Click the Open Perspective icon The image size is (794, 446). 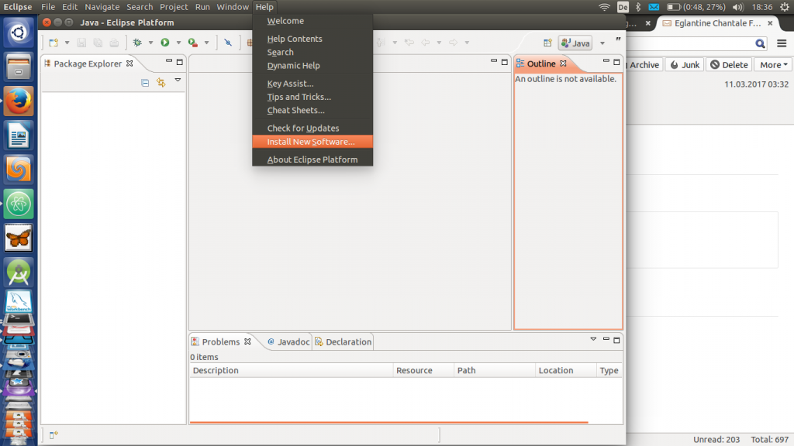pos(547,43)
